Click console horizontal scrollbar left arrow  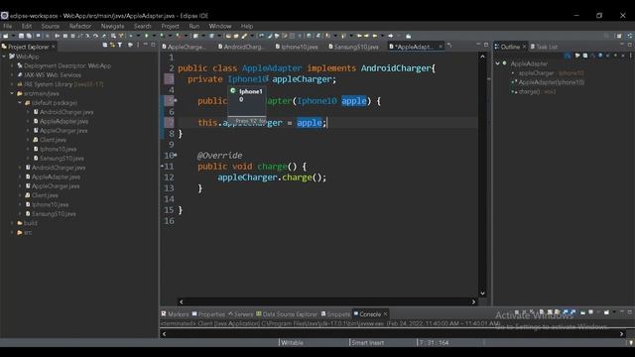[x=164, y=334]
